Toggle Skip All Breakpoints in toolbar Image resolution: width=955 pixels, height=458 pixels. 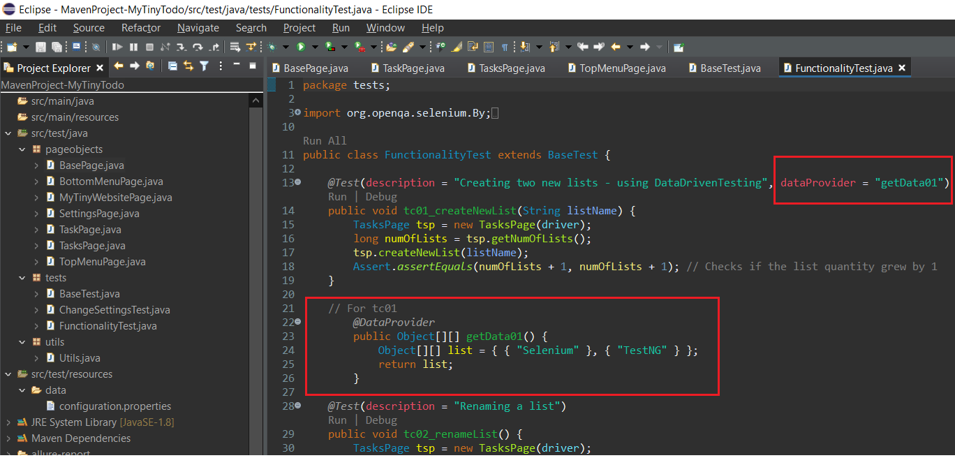pos(96,47)
